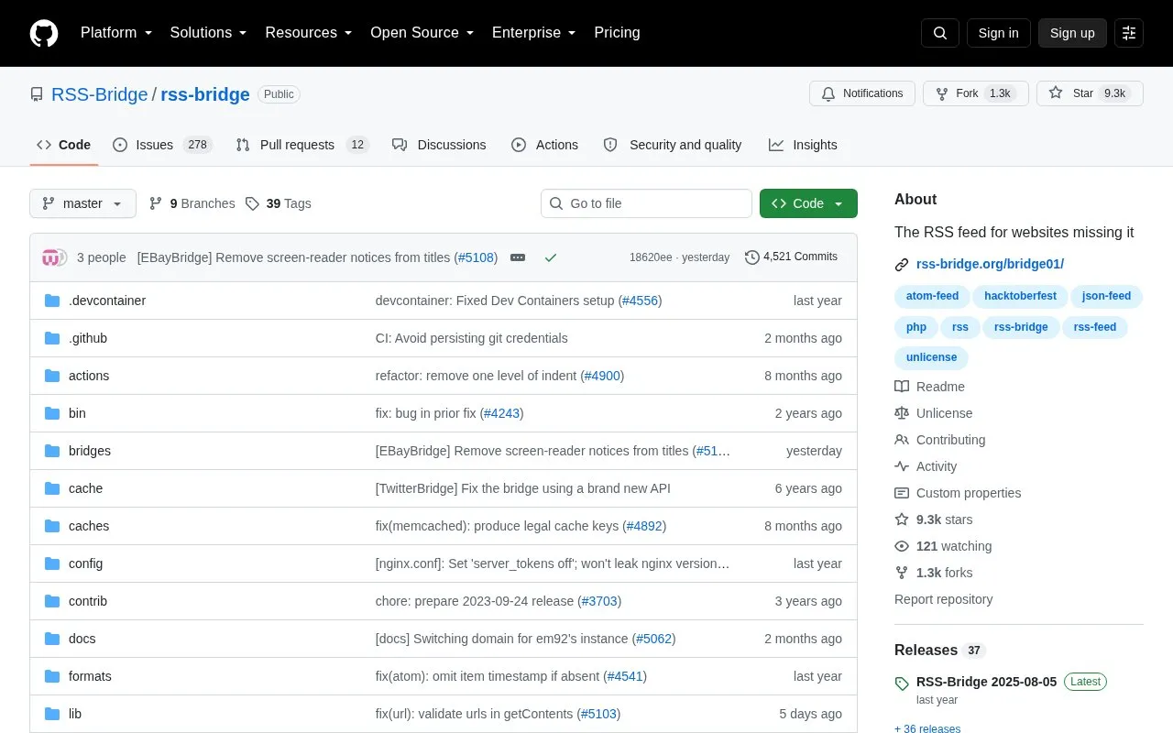Open the 9 Branches link
The image size is (1173, 733).
pos(192,203)
